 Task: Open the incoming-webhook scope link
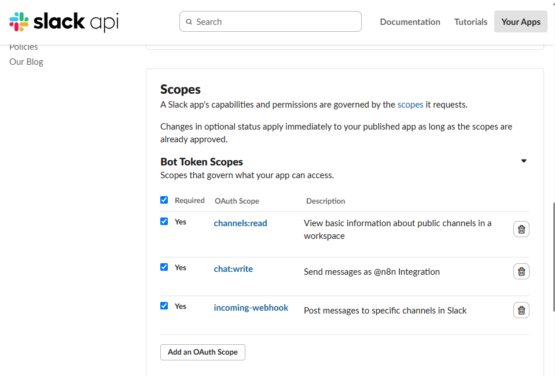click(x=251, y=308)
